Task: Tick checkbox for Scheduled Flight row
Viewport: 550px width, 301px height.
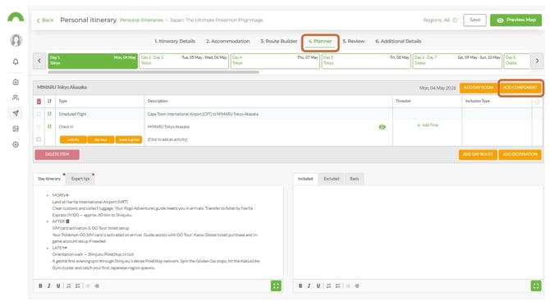Action: click(x=39, y=114)
